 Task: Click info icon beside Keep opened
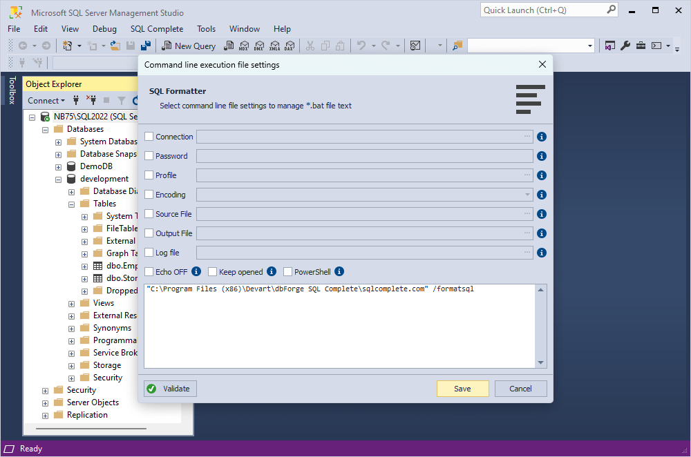pyautogui.click(x=272, y=271)
